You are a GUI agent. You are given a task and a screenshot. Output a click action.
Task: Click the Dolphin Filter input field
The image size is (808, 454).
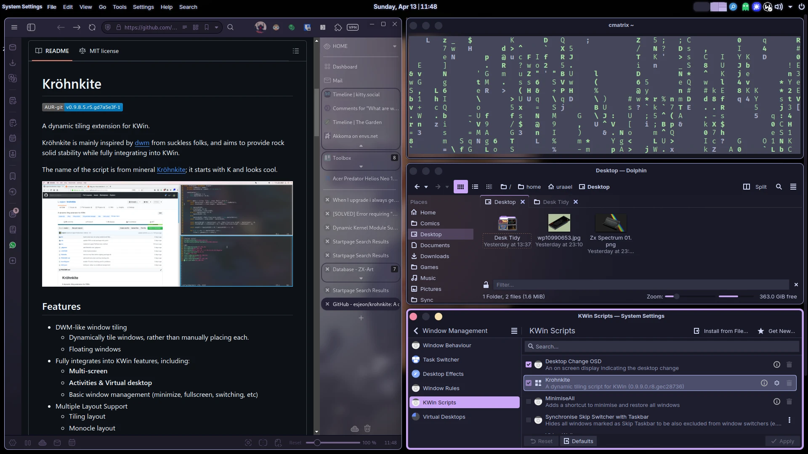click(641, 285)
